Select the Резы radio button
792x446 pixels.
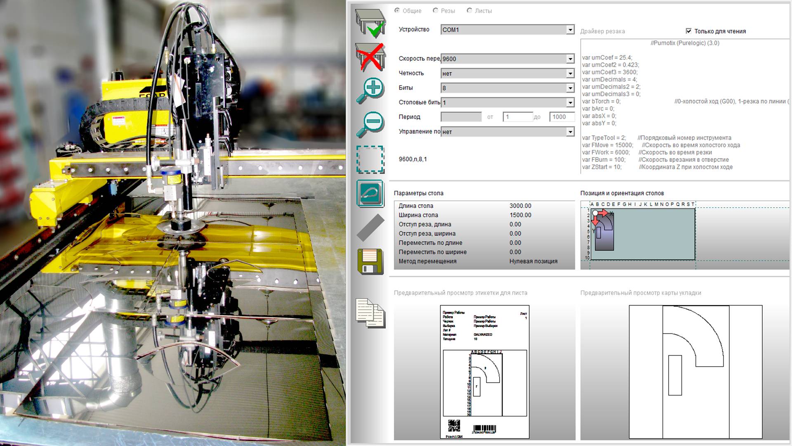pos(436,11)
